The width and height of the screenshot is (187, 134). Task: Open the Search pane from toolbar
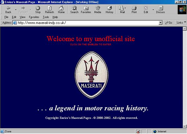click(74, 10)
